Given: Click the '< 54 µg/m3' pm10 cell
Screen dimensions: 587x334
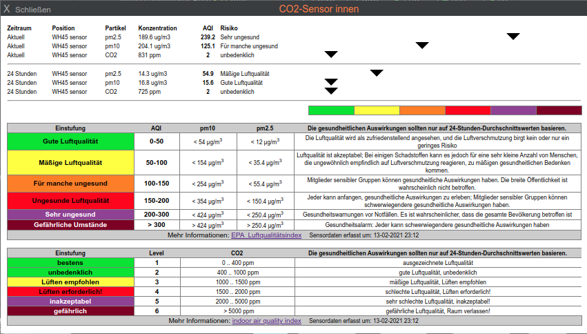Looking at the screenshot, I should pos(208,141).
